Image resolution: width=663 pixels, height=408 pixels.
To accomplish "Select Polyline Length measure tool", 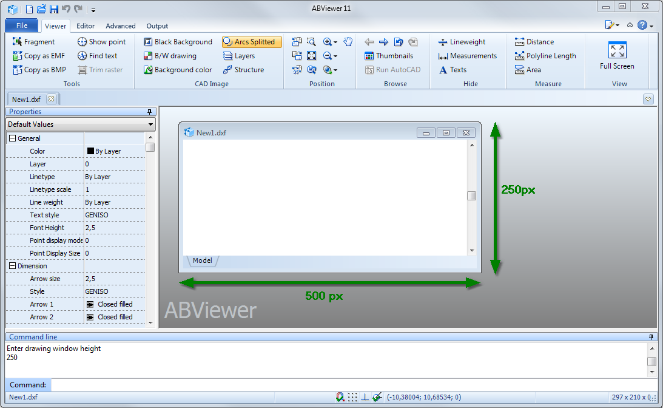I will click(545, 55).
